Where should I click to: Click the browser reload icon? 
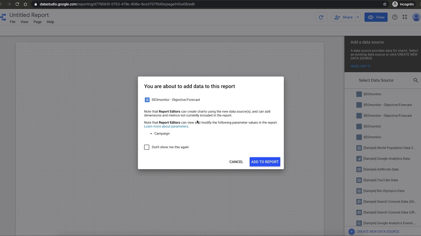click(17, 4)
